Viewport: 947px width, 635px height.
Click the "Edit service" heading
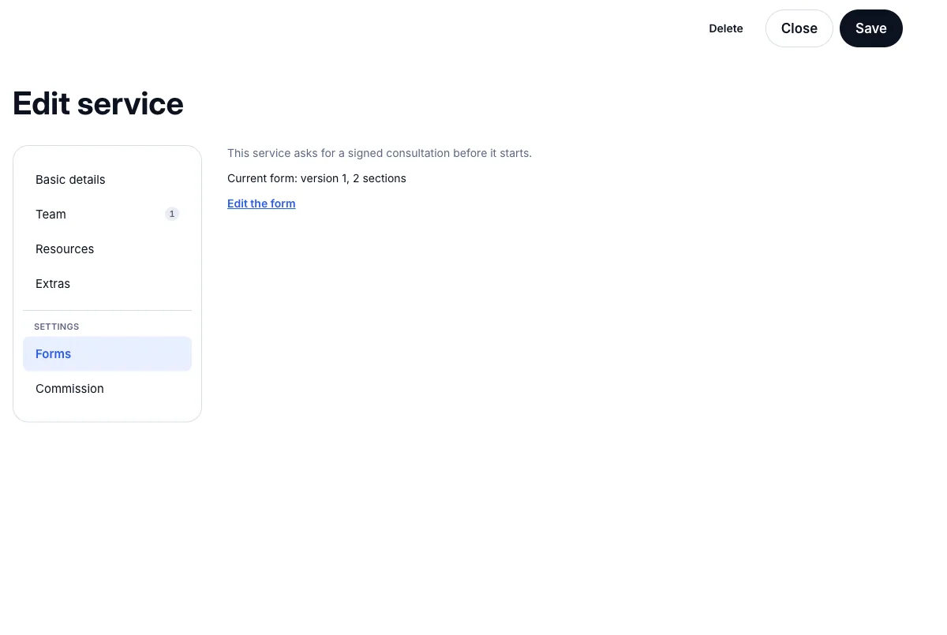98,103
